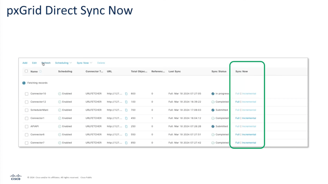Click total objects value 450
This screenshot has width=328, height=184.
pos(133,118)
